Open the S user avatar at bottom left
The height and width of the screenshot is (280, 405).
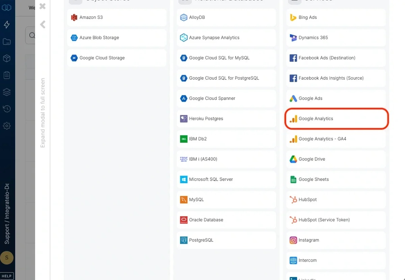click(7, 258)
